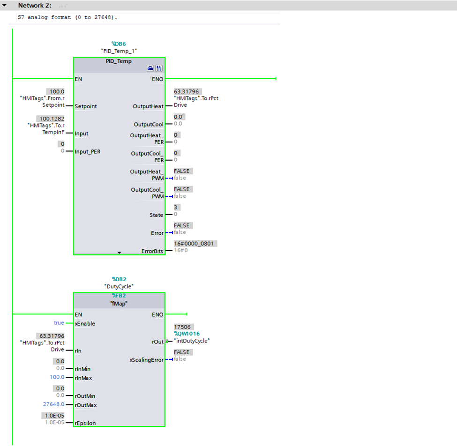Select the OutputCool pin label
Screen dimensions: 457x448
149,125
